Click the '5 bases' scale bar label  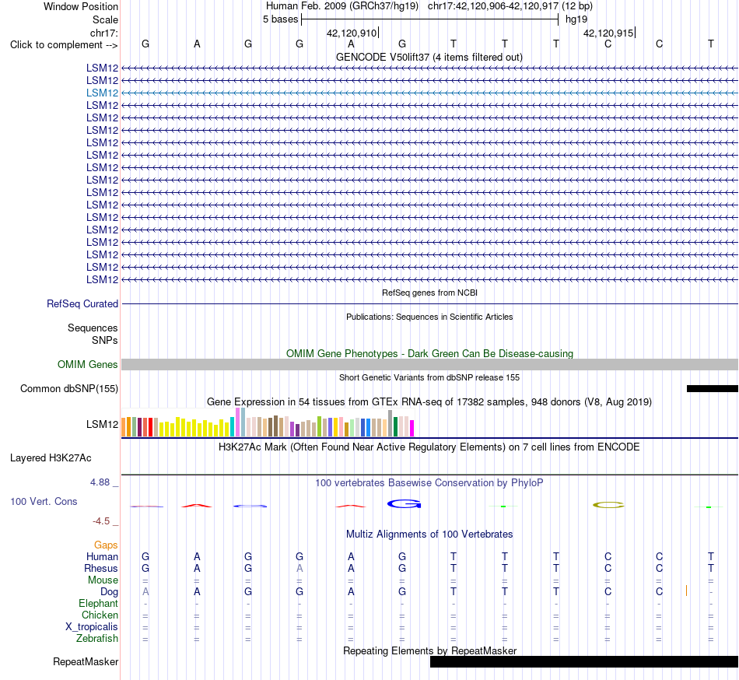point(280,19)
